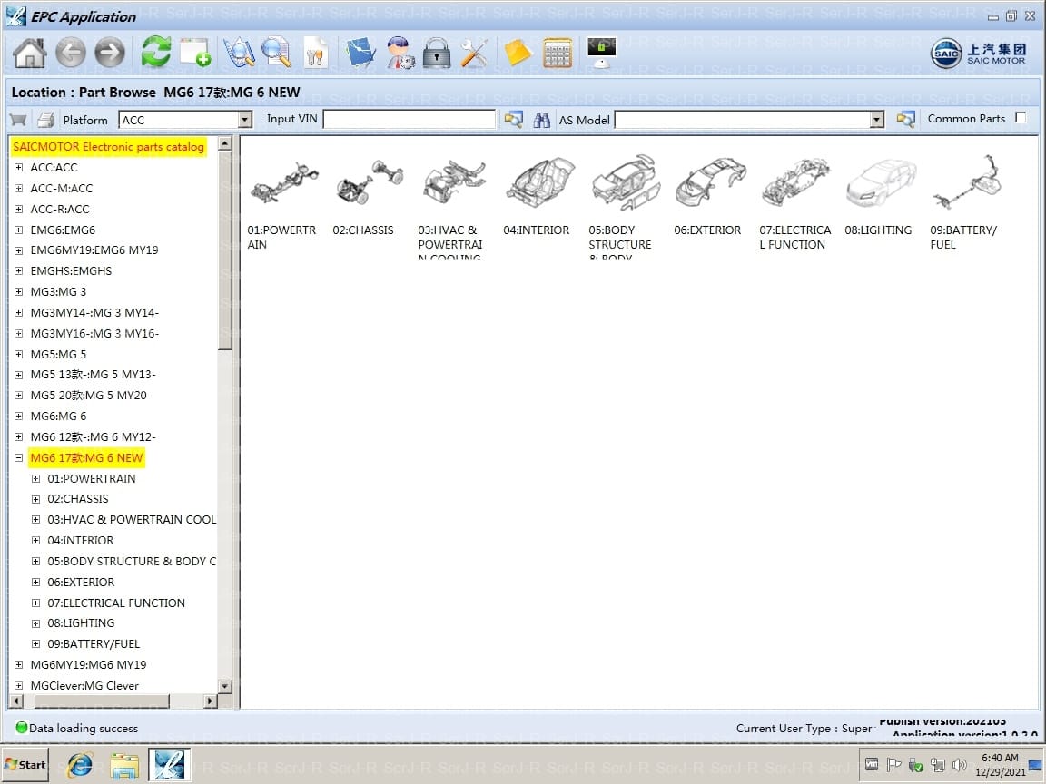Open 08:LIGHTING thumbnail

(x=879, y=196)
